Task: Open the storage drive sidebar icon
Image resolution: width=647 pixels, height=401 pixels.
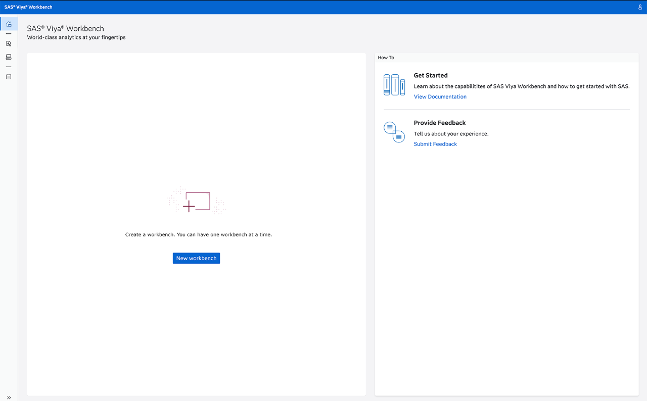Action: [x=9, y=57]
